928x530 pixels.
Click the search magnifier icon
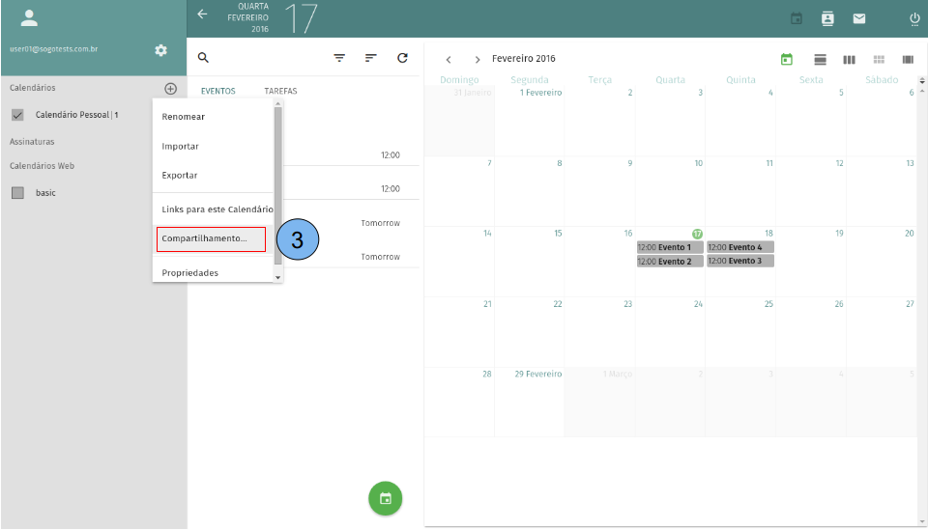click(x=203, y=58)
